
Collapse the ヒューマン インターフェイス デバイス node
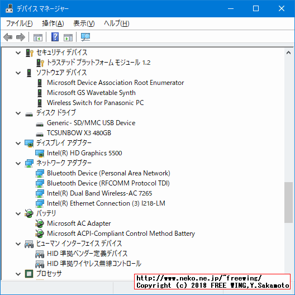click(x=18, y=244)
